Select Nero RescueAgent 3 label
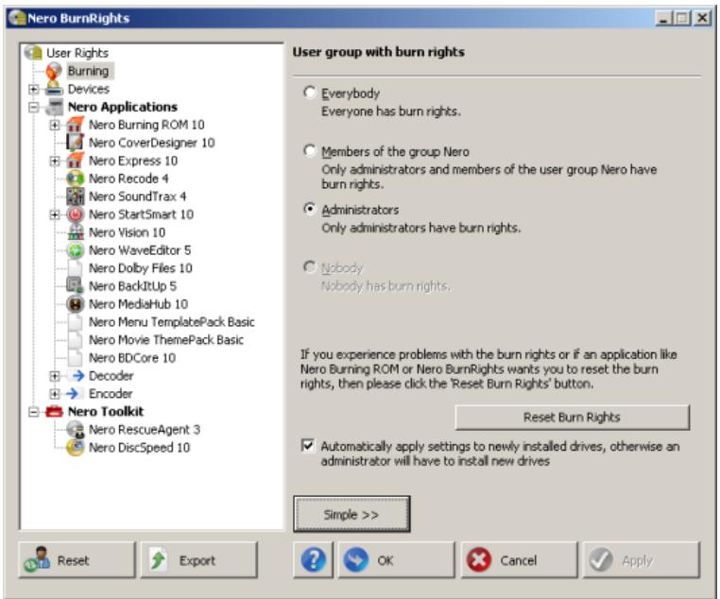720x599 pixels. 145,430
